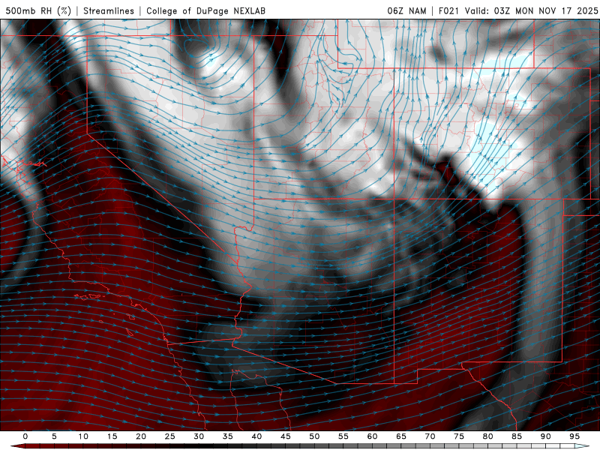
Task: Click "College of DuPage NEXLAB" header text
Action: pyautogui.click(x=205, y=10)
